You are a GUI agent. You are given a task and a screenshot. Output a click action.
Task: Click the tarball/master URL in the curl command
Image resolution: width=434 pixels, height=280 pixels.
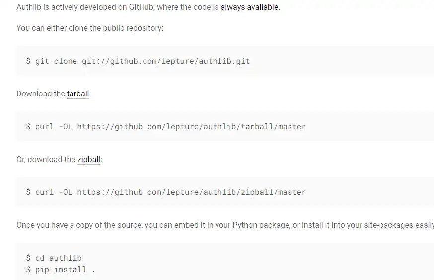(x=192, y=127)
